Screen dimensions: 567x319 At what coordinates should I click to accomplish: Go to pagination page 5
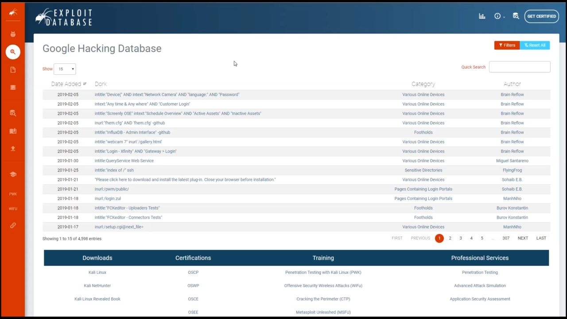[x=482, y=238]
